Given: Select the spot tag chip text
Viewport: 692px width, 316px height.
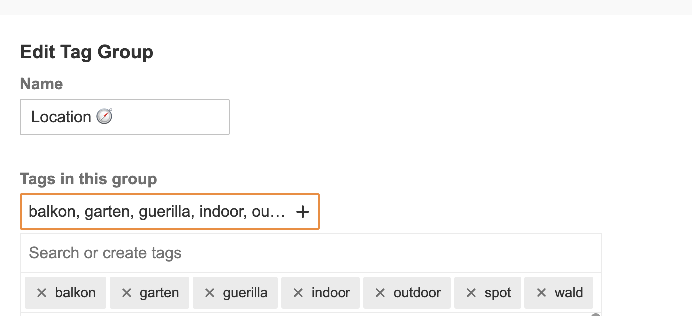Looking at the screenshot, I should coord(498,293).
